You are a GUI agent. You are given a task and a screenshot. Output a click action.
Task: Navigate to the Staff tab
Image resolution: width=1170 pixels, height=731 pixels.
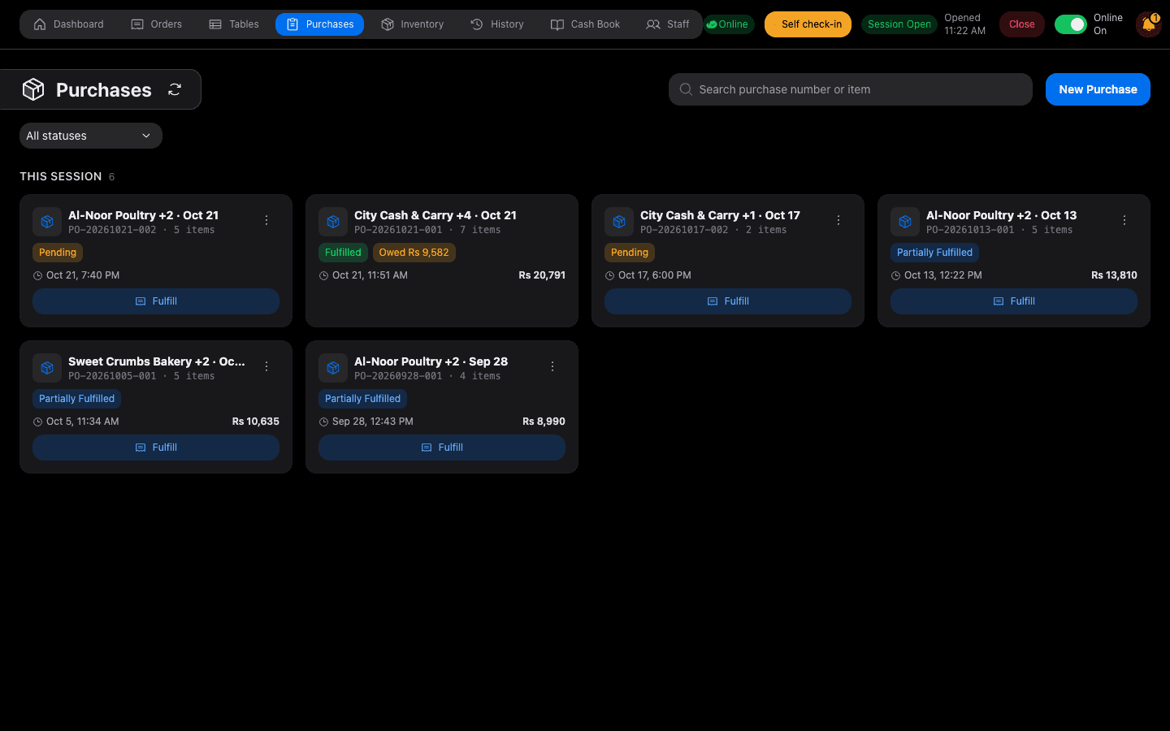click(x=668, y=24)
